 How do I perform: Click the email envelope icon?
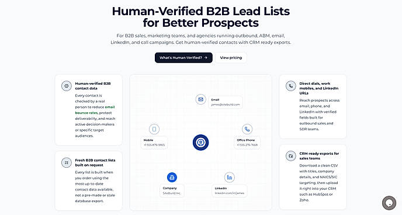tap(201, 99)
